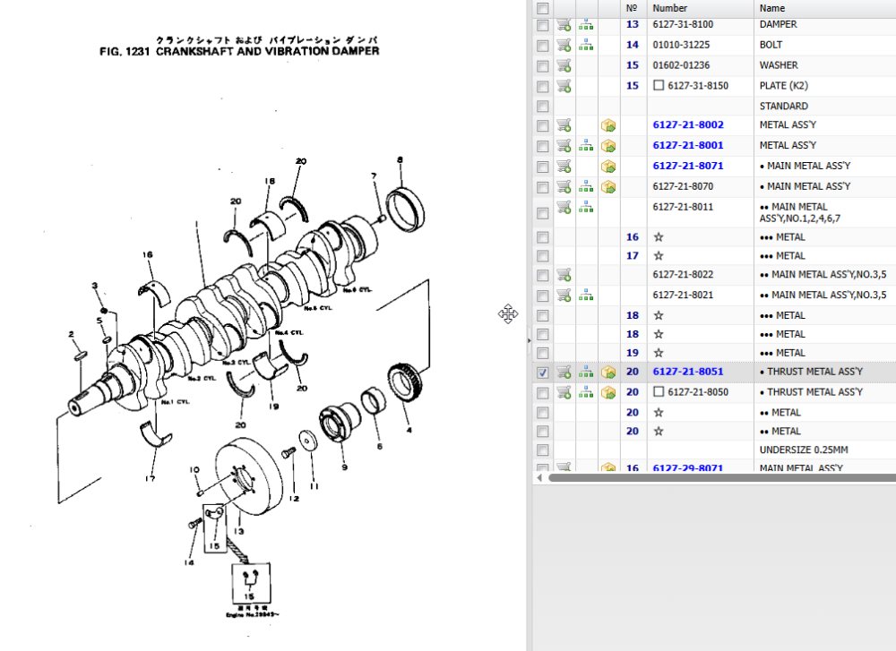The width and height of the screenshot is (896, 651).
Task: Add 6127-21-8022 main metal assembly to cart
Action: [564, 275]
